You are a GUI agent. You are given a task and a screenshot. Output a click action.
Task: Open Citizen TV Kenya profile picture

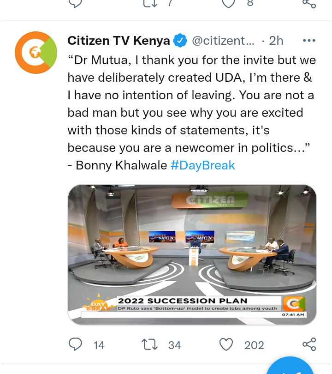tap(36, 53)
